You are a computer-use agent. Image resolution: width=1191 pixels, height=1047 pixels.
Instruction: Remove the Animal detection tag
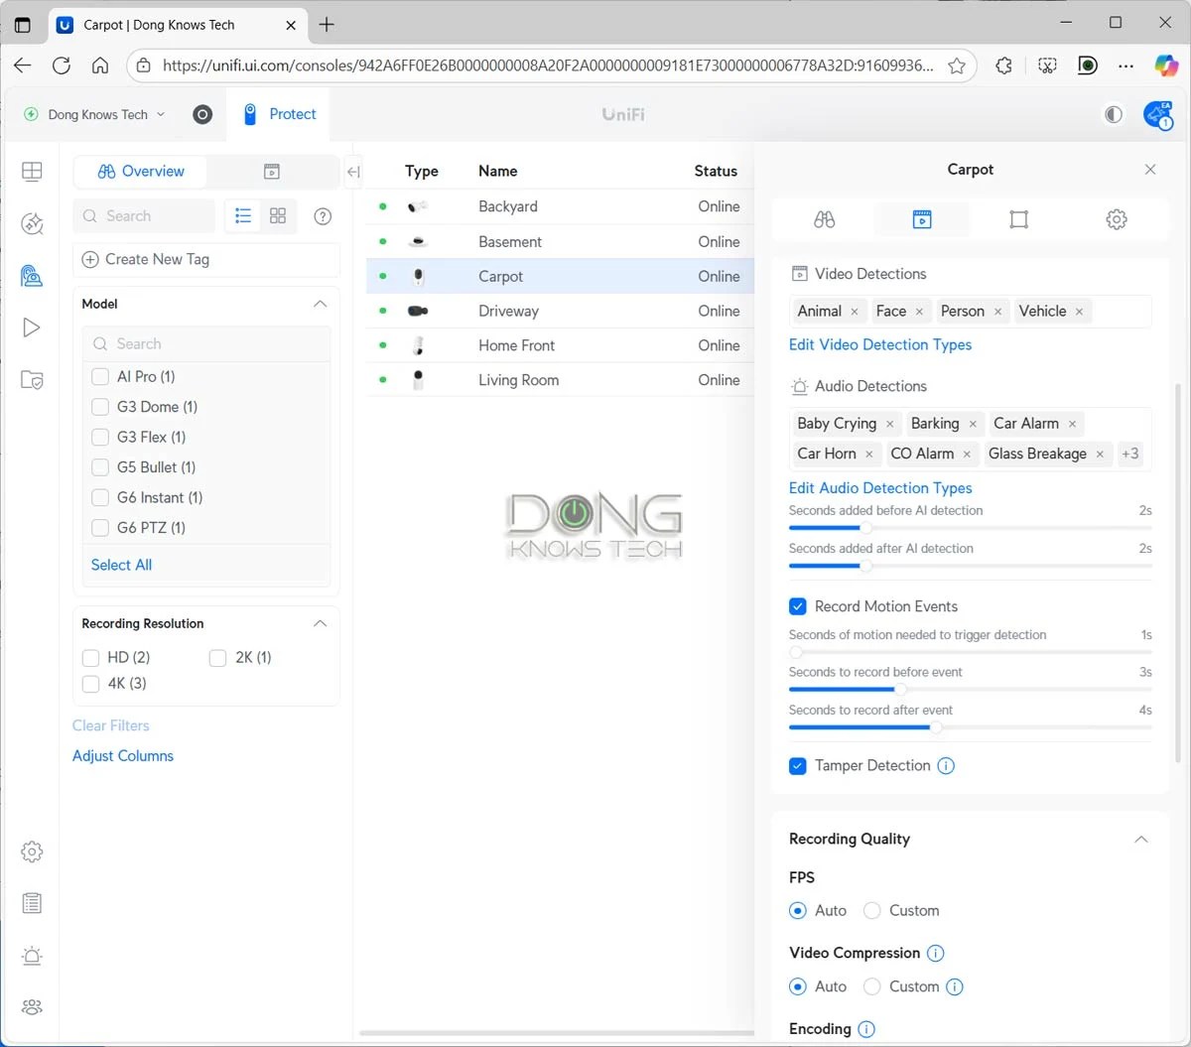855,312
